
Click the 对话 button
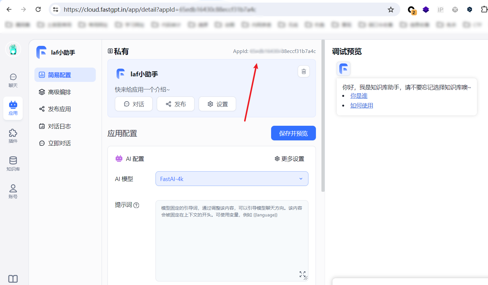pyautogui.click(x=134, y=104)
